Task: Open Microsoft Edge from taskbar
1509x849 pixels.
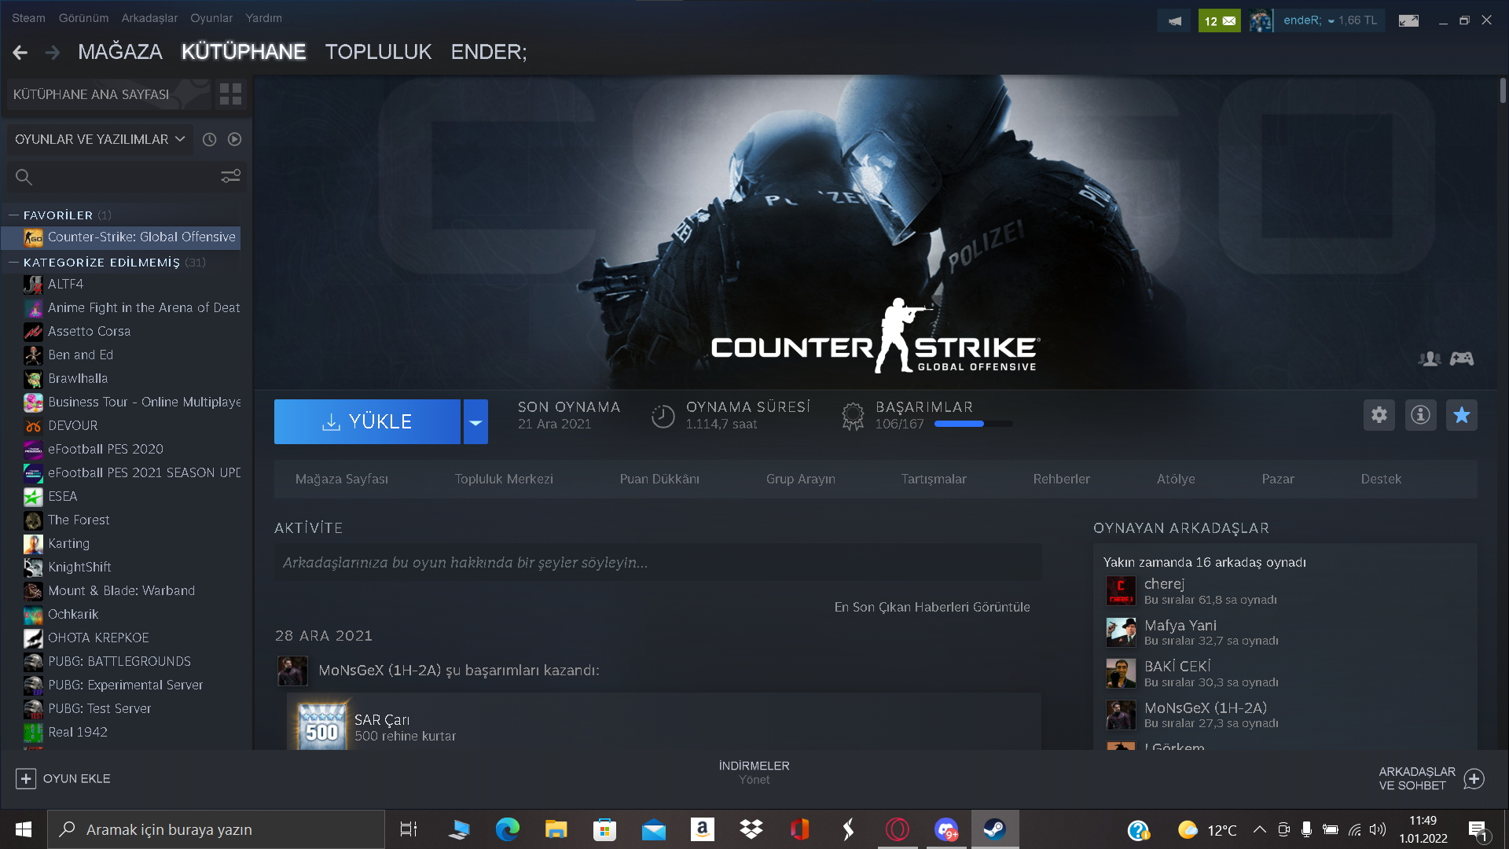Action: pos(508,829)
